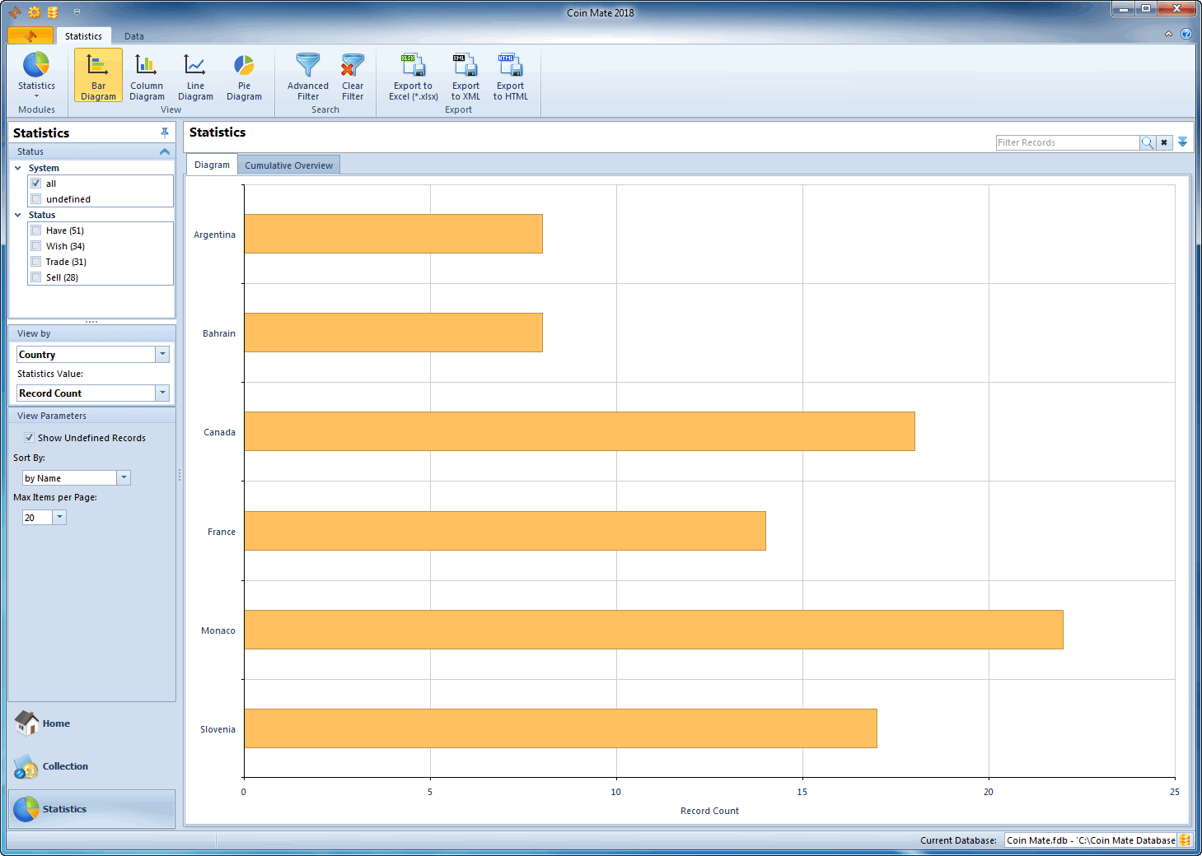This screenshot has height=856, width=1202.
Task: Expand the Record Count statistics dropdown
Action: click(x=162, y=393)
